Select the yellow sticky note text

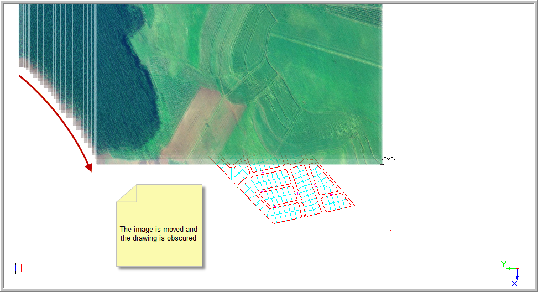(x=158, y=233)
